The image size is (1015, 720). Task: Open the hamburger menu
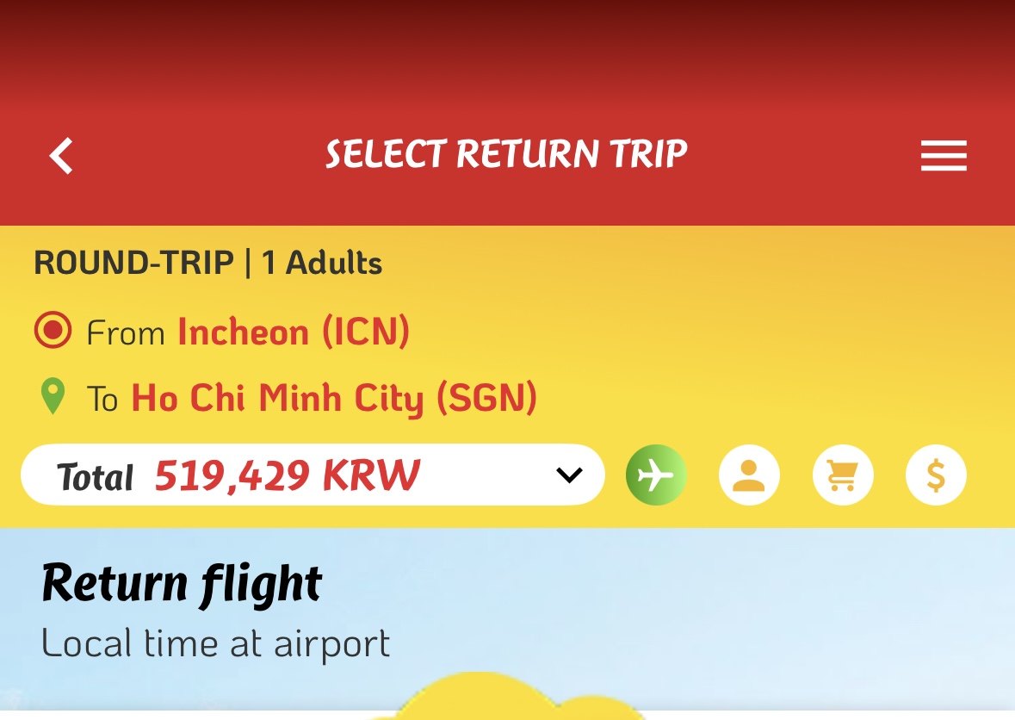pyautogui.click(x=944, y=157)
